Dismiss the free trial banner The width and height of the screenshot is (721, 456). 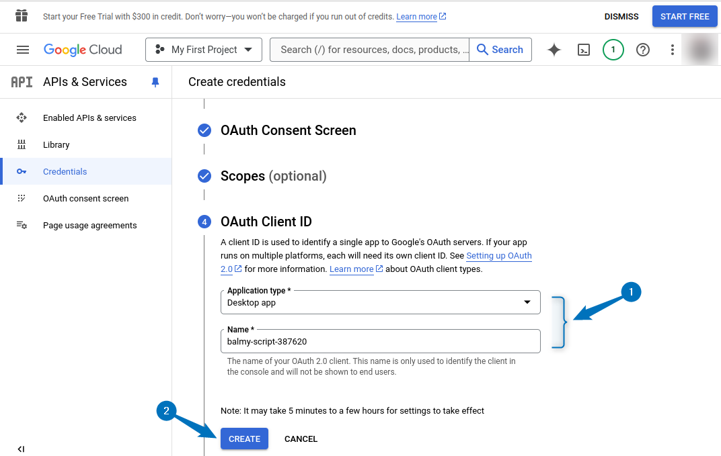(621, 16)
